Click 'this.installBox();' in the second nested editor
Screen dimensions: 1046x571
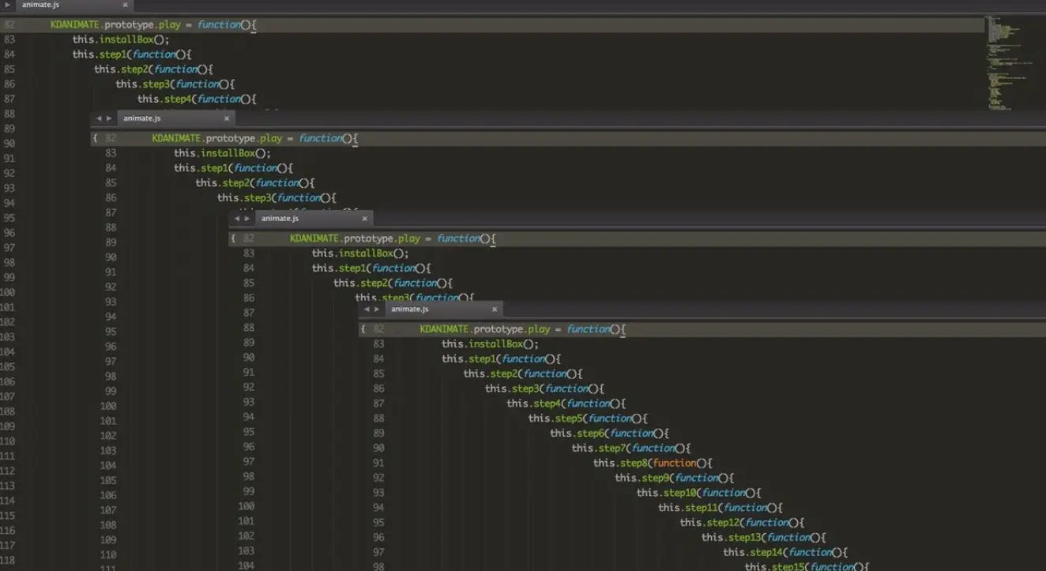tap(223, 153)
